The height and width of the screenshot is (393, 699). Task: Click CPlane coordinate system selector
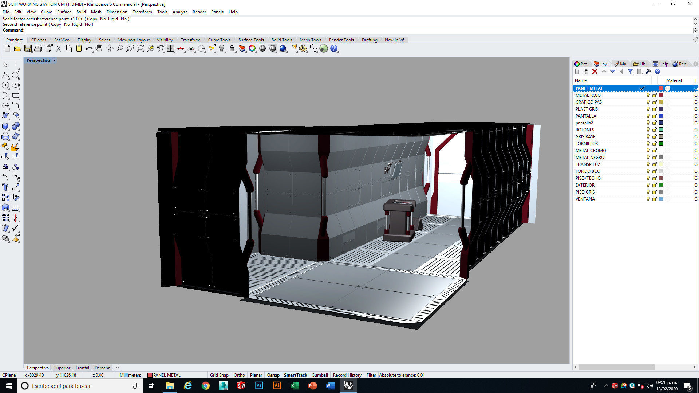click(x=9, y=375)
